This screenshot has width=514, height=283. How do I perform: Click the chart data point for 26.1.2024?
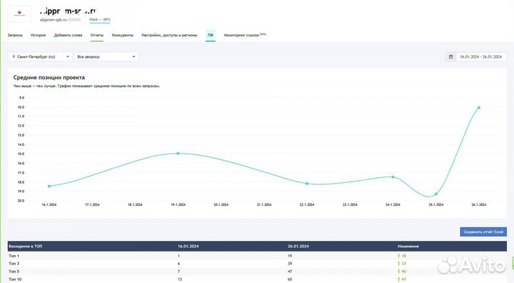coord(479,108)
